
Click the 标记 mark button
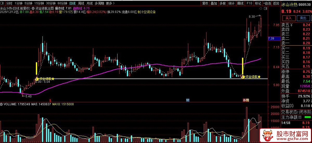tap(258, 3)
